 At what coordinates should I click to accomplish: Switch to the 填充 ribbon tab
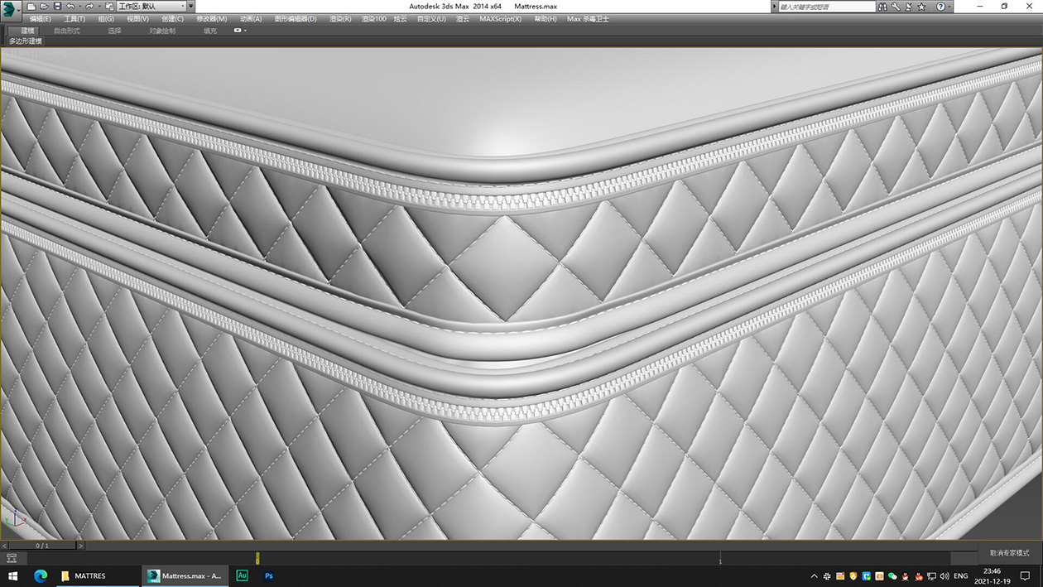click(210, 31)
